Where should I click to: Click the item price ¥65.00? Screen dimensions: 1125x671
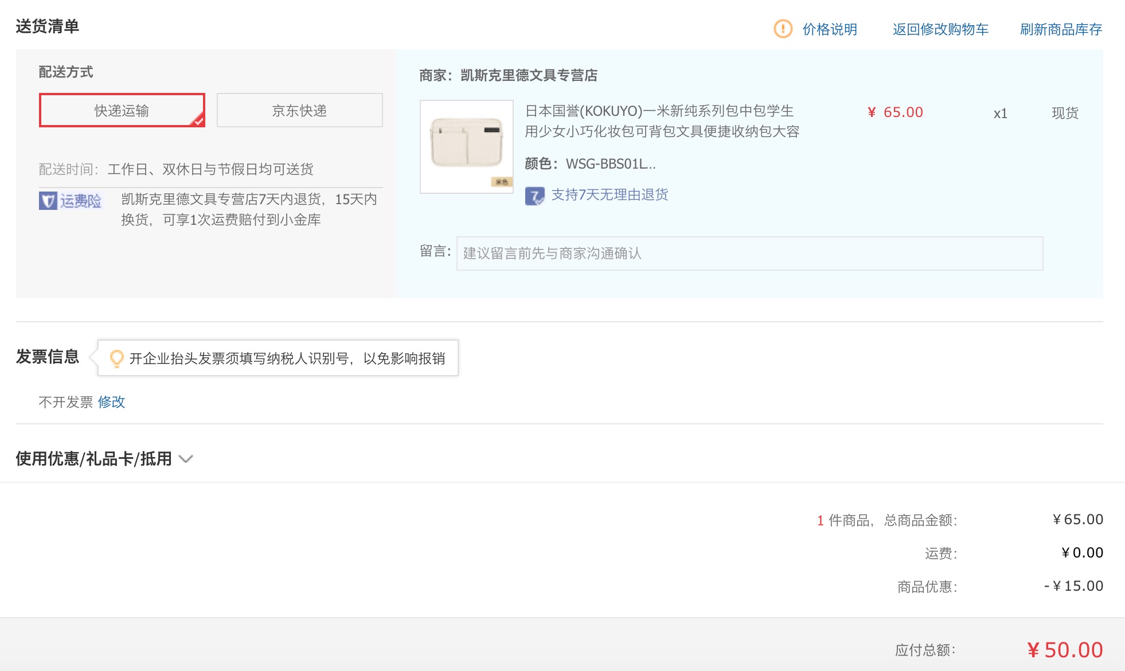click(895, 112)
